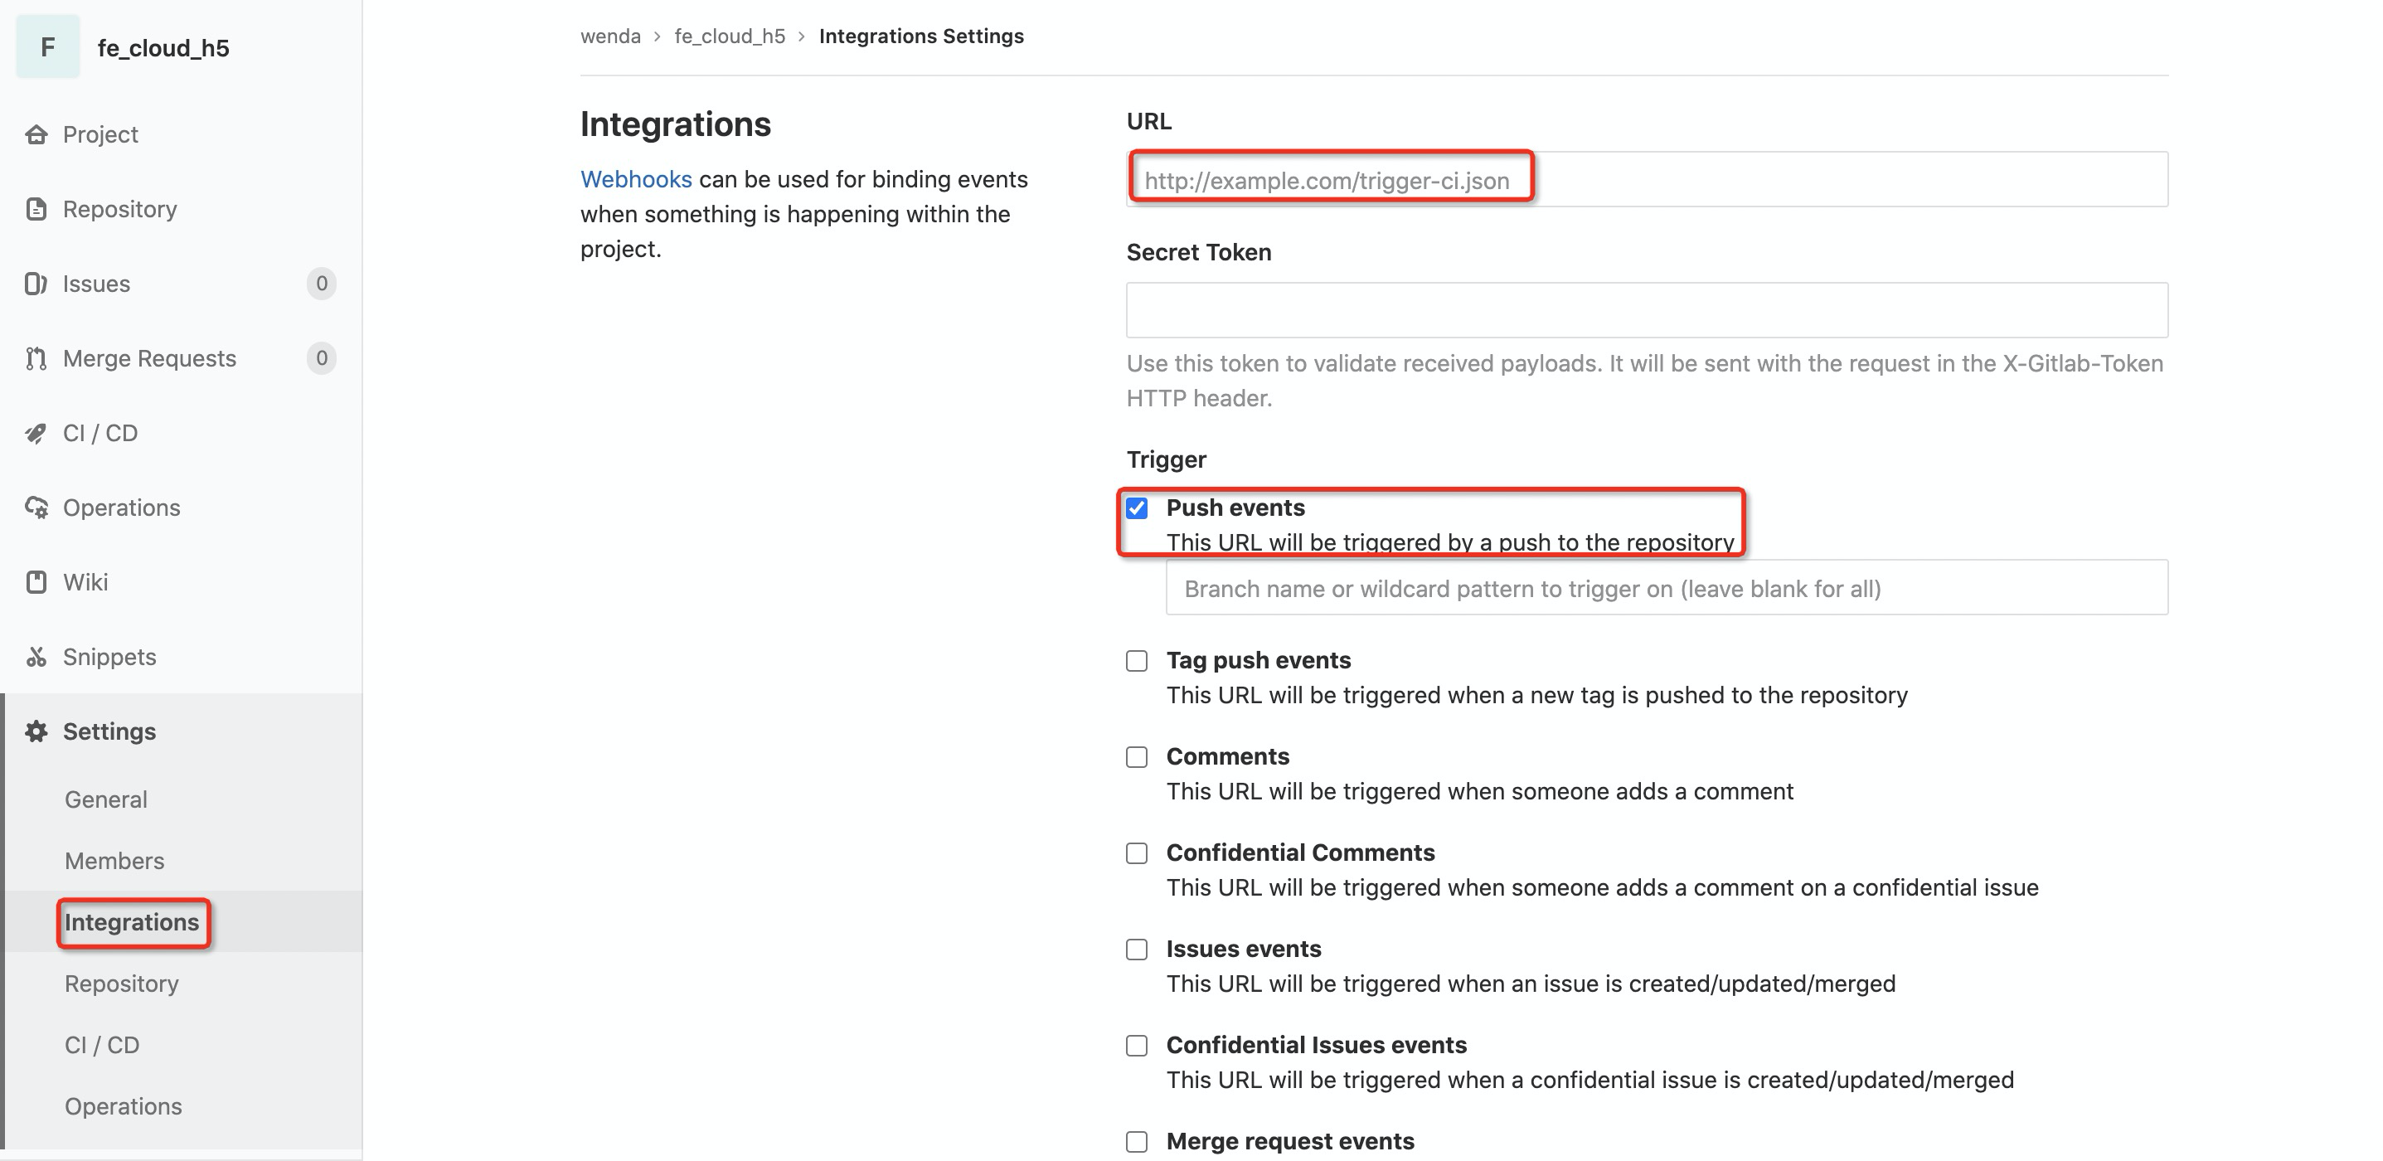Enable the Comments trigger checkbox
Viewport: 2383px width, 1161px height.
point(1137,757)
